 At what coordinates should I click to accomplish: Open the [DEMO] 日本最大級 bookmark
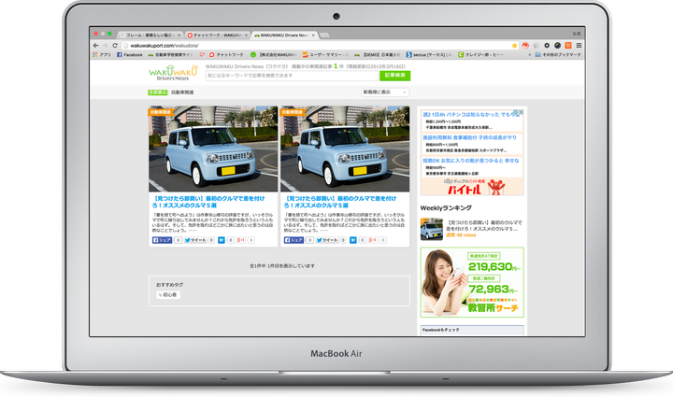pyautogui.click(x=377, y=55)
